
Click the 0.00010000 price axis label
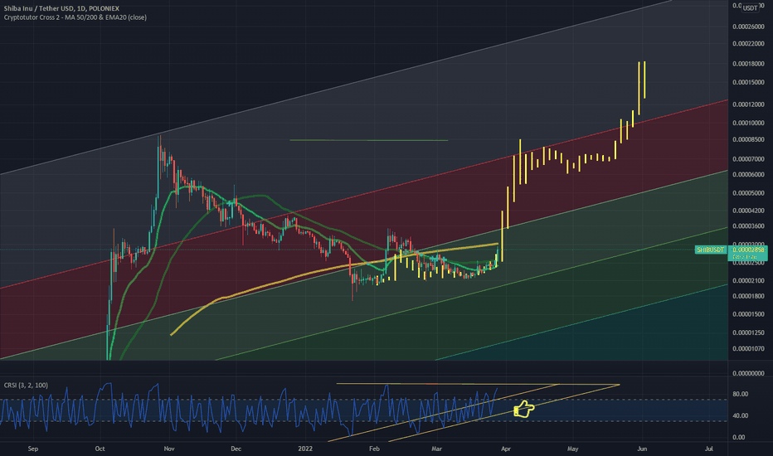(x=748, y=123)
